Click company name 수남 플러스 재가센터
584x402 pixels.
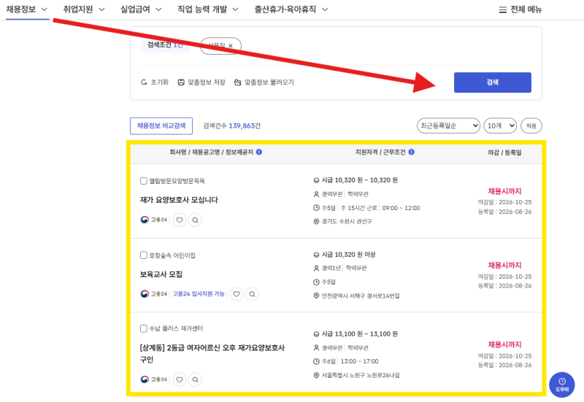pyautogui.click(x=176, y=328)
